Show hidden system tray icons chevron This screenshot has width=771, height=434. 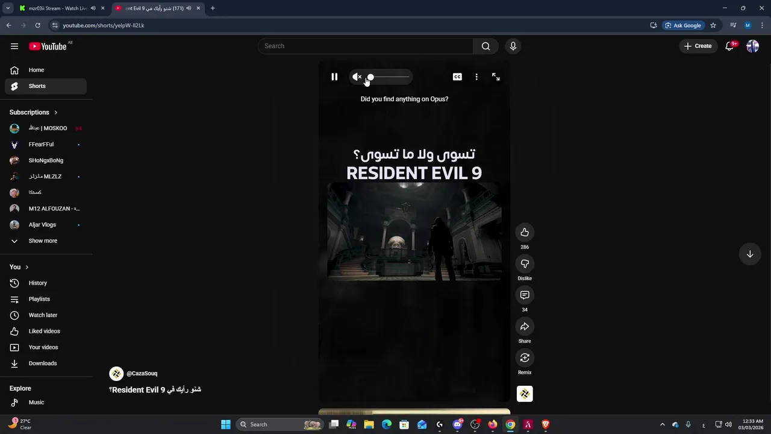click(x=662, y=424)
